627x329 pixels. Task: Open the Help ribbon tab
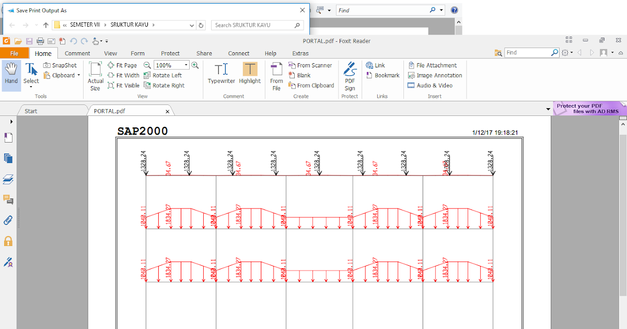(x=271, y=53)
